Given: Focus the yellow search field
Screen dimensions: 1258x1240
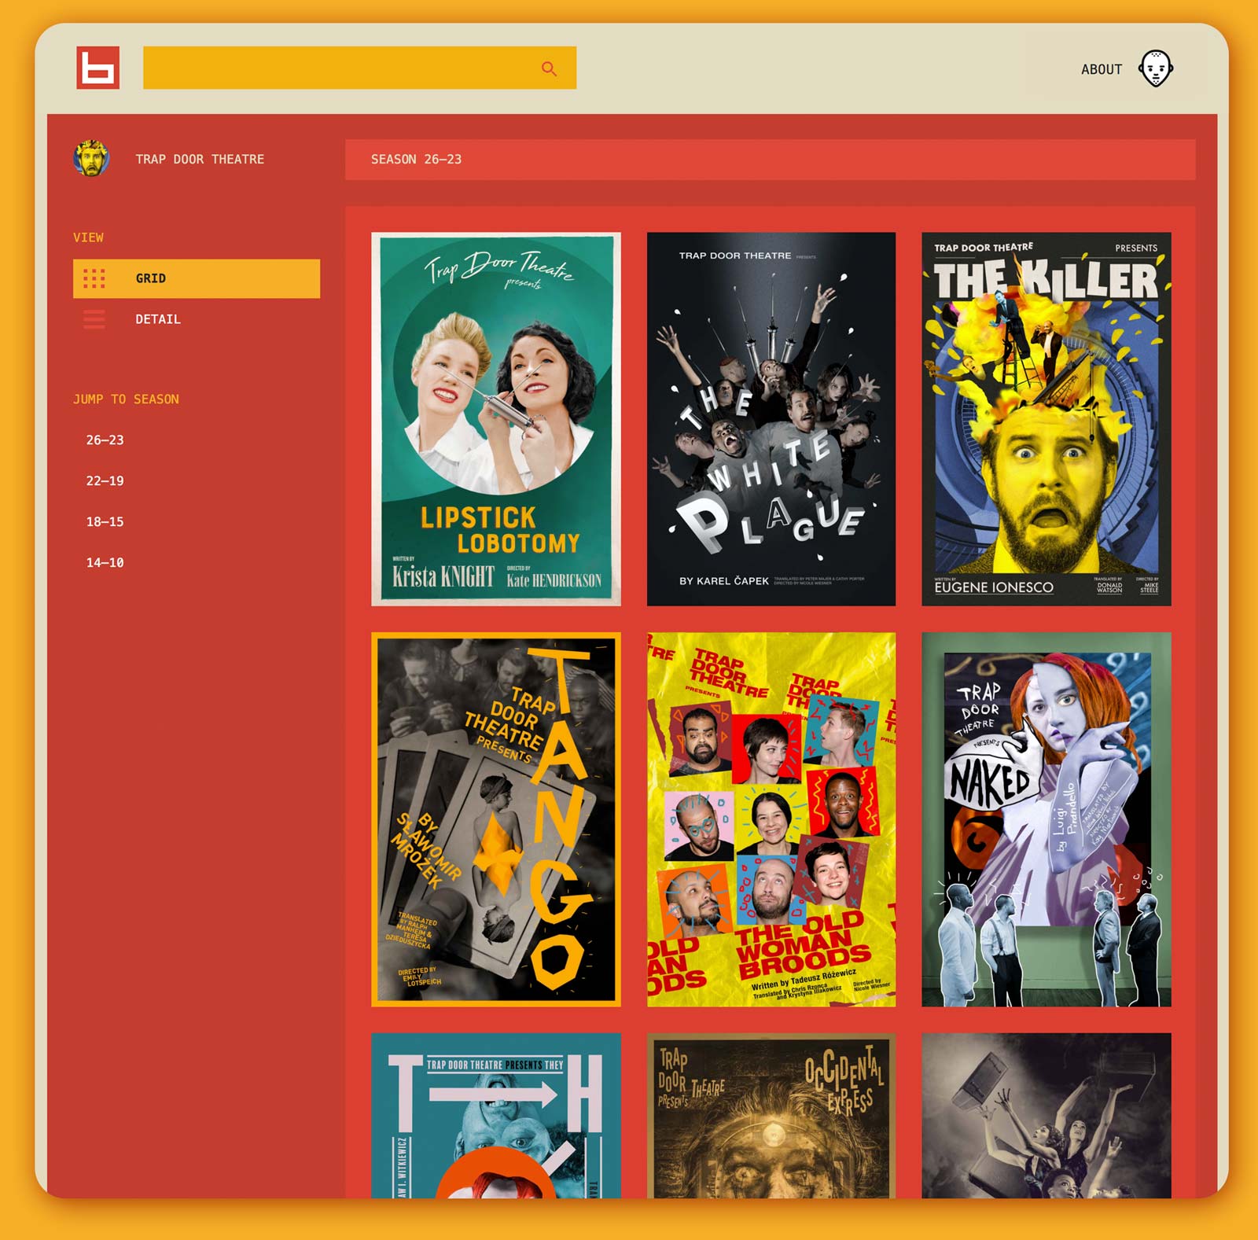Looking at the screenshot, I should [x=359, y=68].
